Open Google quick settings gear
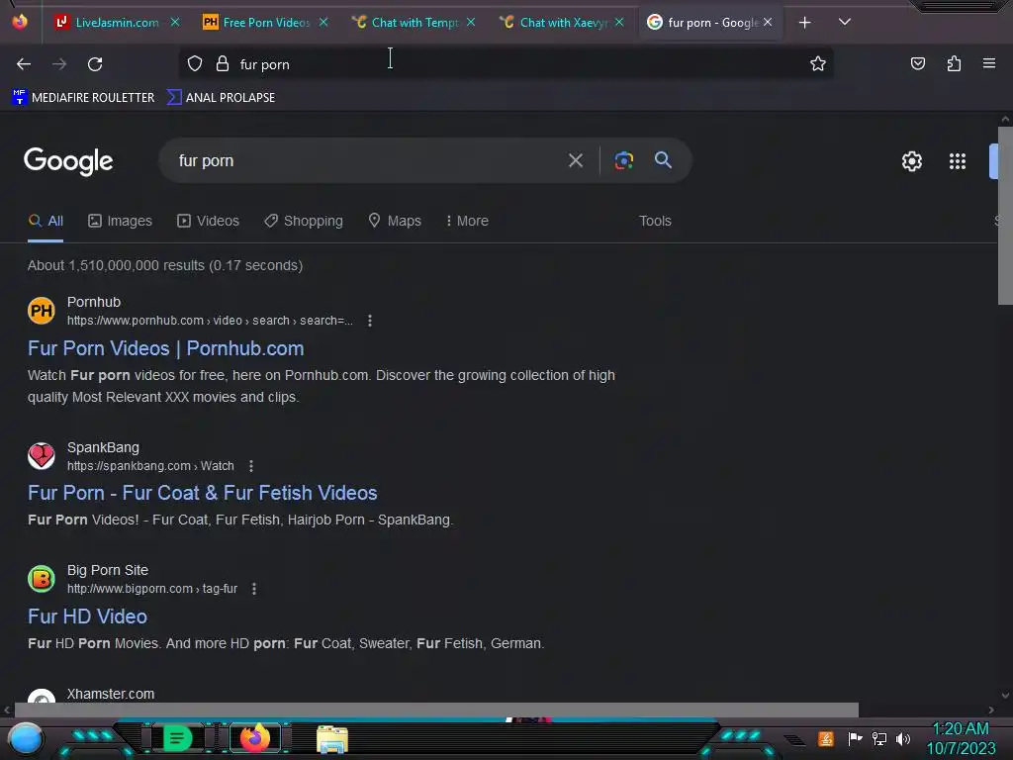This screenshot has height=760, width=1013. click(911, 161)
